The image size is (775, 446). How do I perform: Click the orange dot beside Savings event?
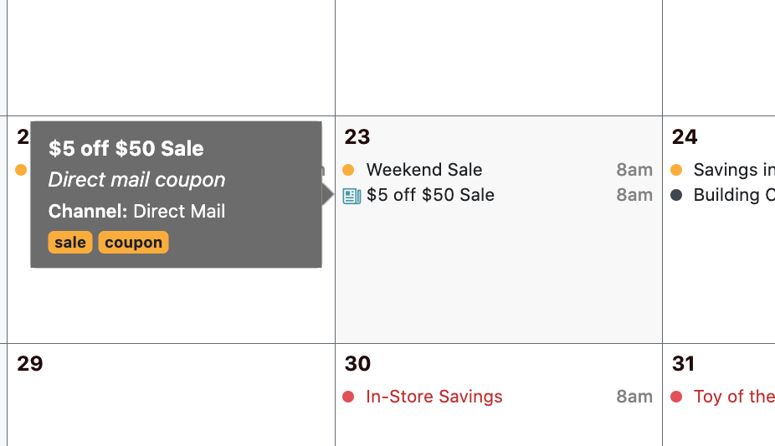pos(676,170)
